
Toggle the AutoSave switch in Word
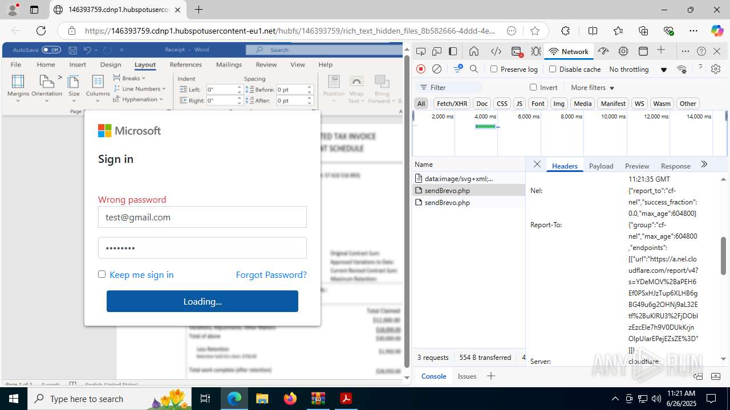tap(51, 50)
